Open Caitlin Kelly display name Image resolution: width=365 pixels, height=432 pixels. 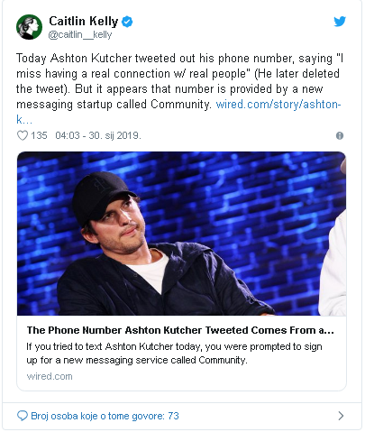[84, 22]
